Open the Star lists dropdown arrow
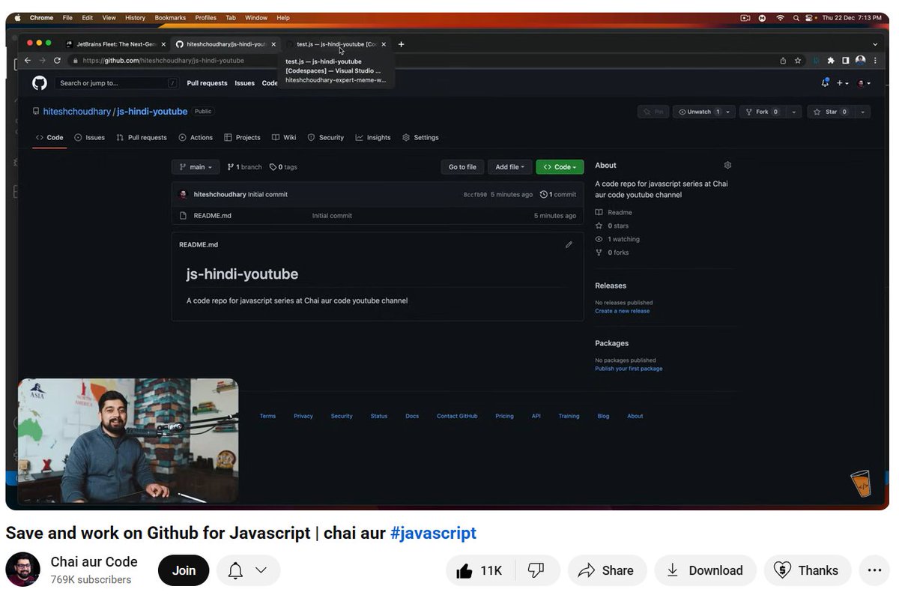The height and width of the screenshot is (595, 899). [863, 112]
